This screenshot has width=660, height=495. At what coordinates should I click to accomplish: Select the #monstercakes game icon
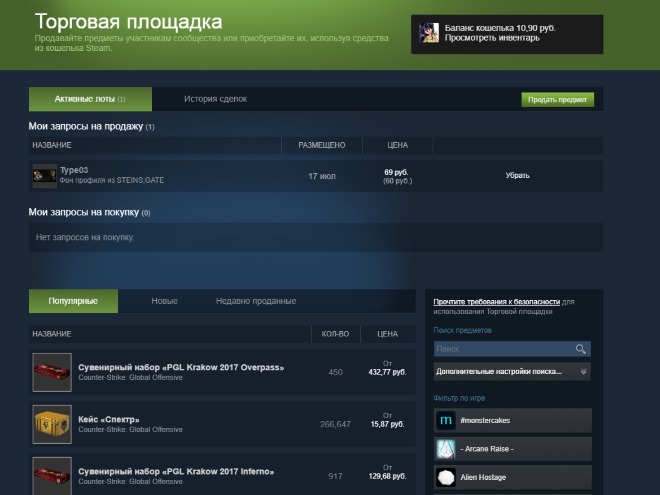click(x=446, y=420)
